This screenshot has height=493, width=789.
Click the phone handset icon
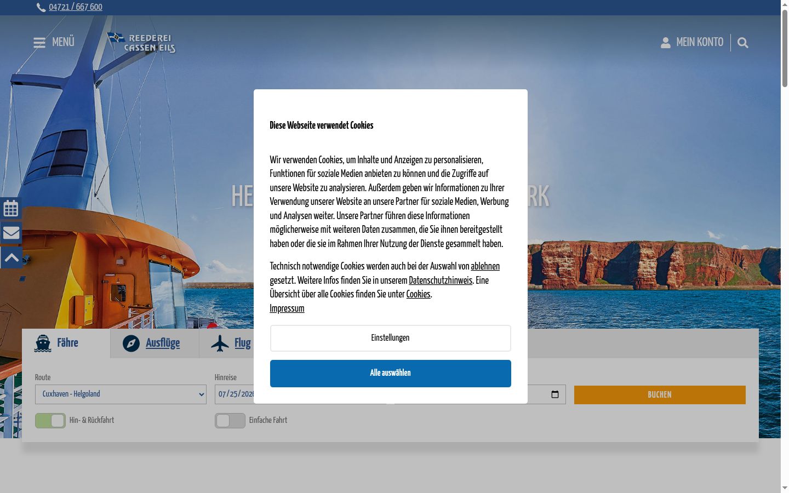pos(41,7)
